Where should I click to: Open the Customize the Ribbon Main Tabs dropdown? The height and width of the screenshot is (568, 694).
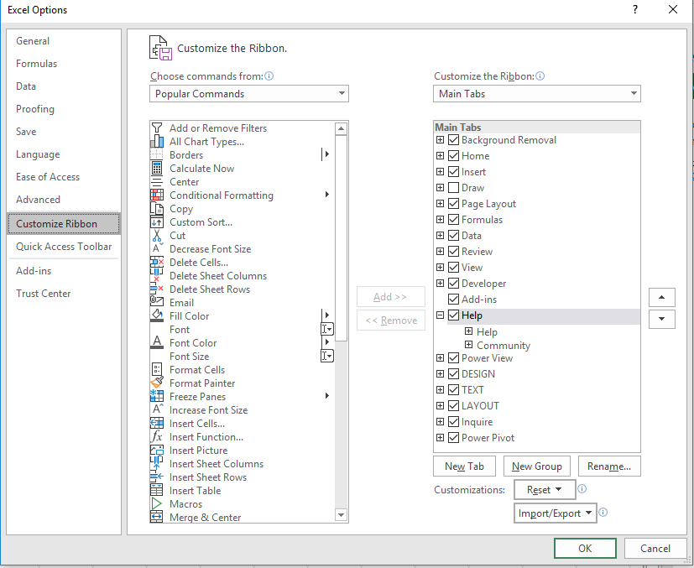537,93
